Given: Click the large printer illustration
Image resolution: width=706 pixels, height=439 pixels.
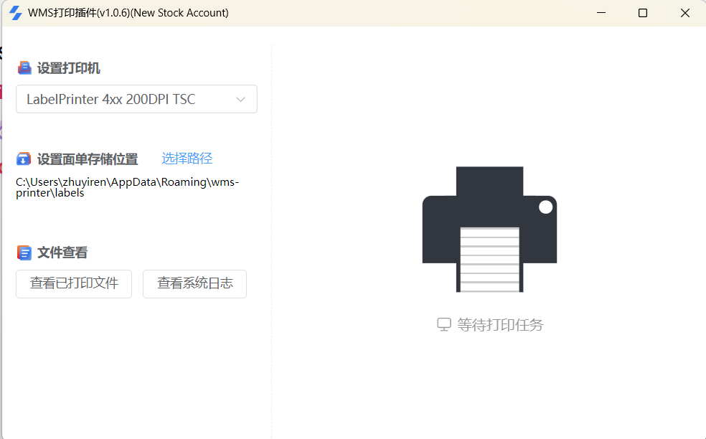Looking at the screenshot, I should [x=489, y=229].
